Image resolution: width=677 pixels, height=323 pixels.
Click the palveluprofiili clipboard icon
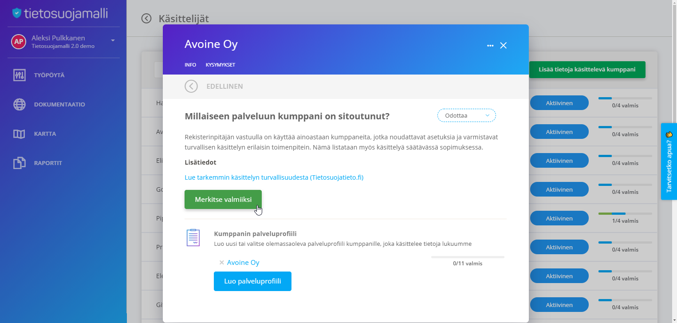click(x=193, y=238)
